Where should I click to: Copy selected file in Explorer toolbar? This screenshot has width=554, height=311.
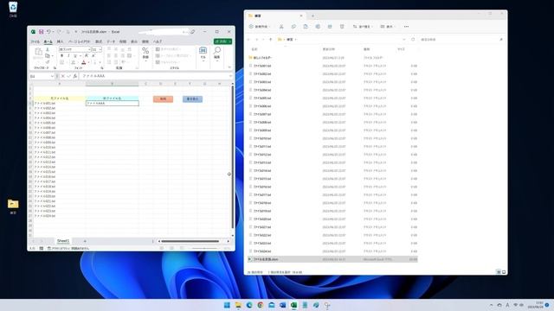293,27
